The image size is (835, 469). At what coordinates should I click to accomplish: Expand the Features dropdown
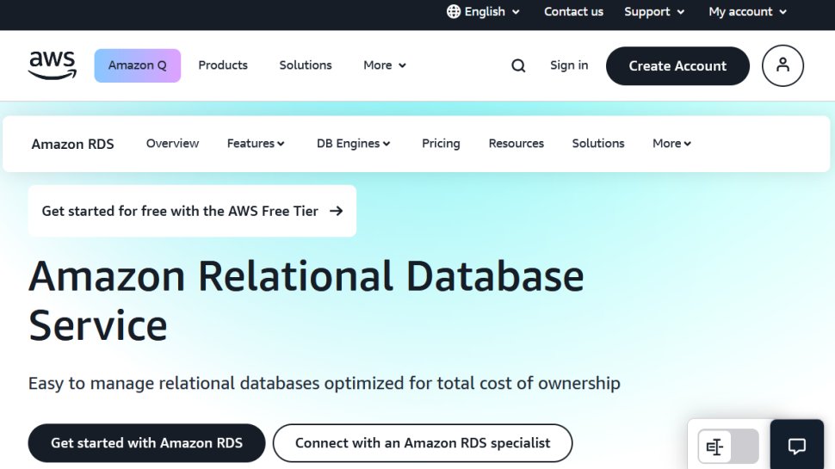(x=256, y=144)
